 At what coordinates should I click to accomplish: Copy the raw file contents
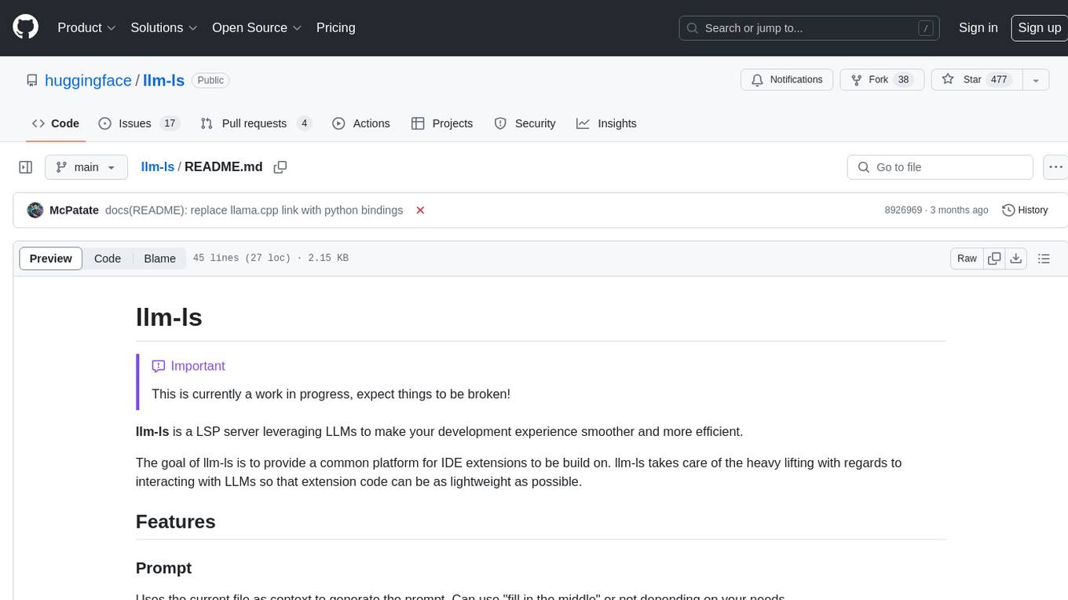point(994,258)
